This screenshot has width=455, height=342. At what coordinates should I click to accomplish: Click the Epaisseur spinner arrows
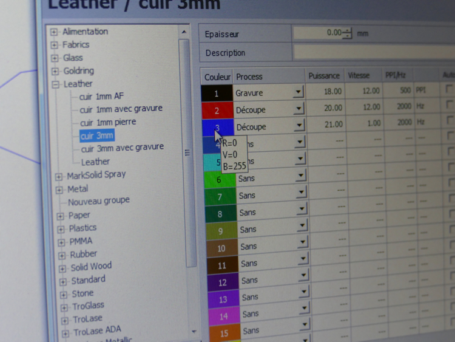tap(347, 33)
